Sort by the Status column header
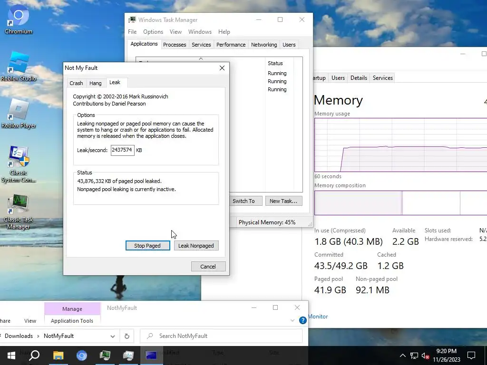Screen dimensions: 487x365 tap(279, 63)
